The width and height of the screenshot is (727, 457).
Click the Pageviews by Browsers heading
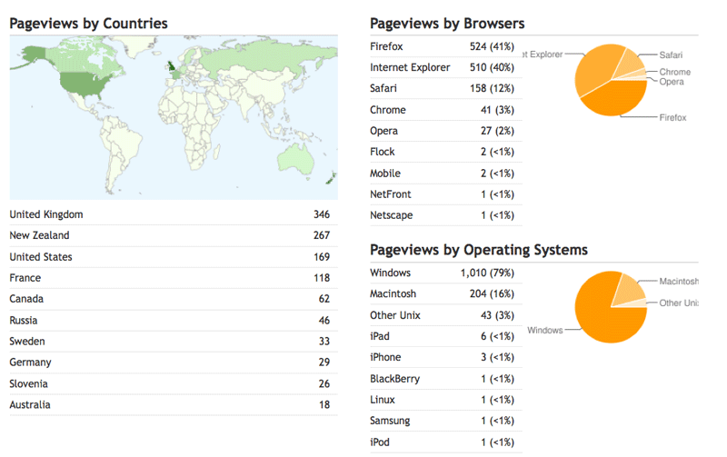[x=447, y=24]
